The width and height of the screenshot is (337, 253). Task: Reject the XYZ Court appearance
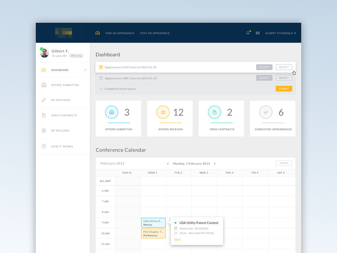point(284,67)
